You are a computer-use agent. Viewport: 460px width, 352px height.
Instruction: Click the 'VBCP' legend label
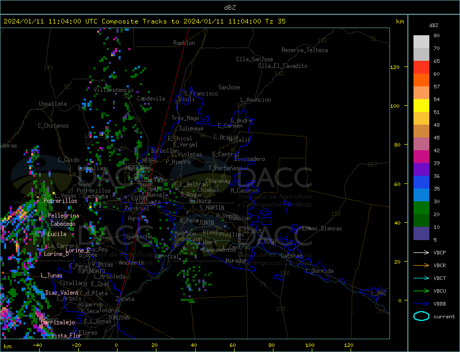pyautogui.click(x=440, y=252)
